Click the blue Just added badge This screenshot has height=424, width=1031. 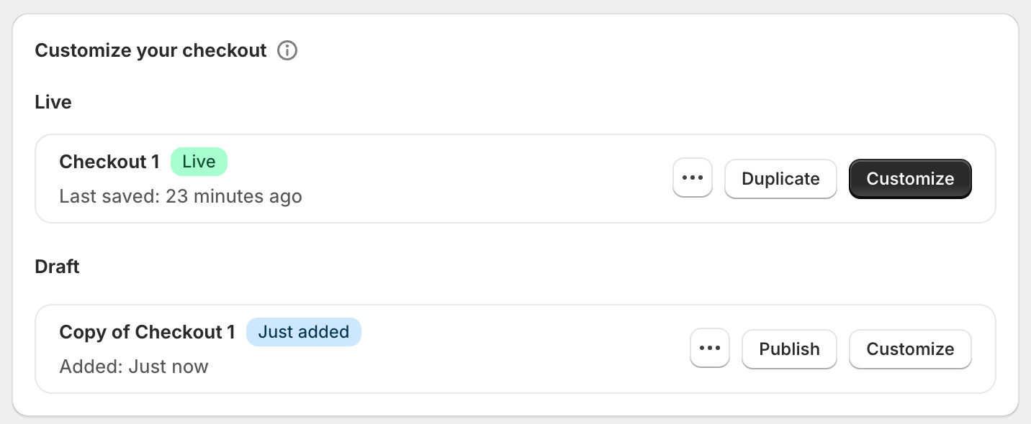click(x=303, y=331)
